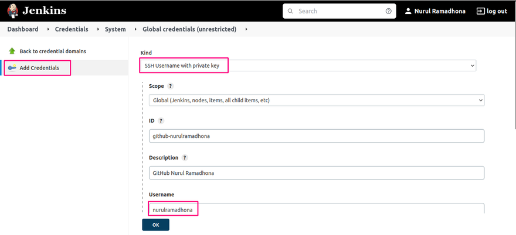516x235 pixels.
Task: Expand arrow after System breadcrumb
Action: coord(135,29)
